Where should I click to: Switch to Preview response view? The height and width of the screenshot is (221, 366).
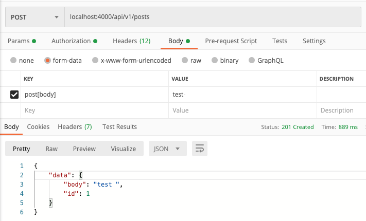point(84,149)
